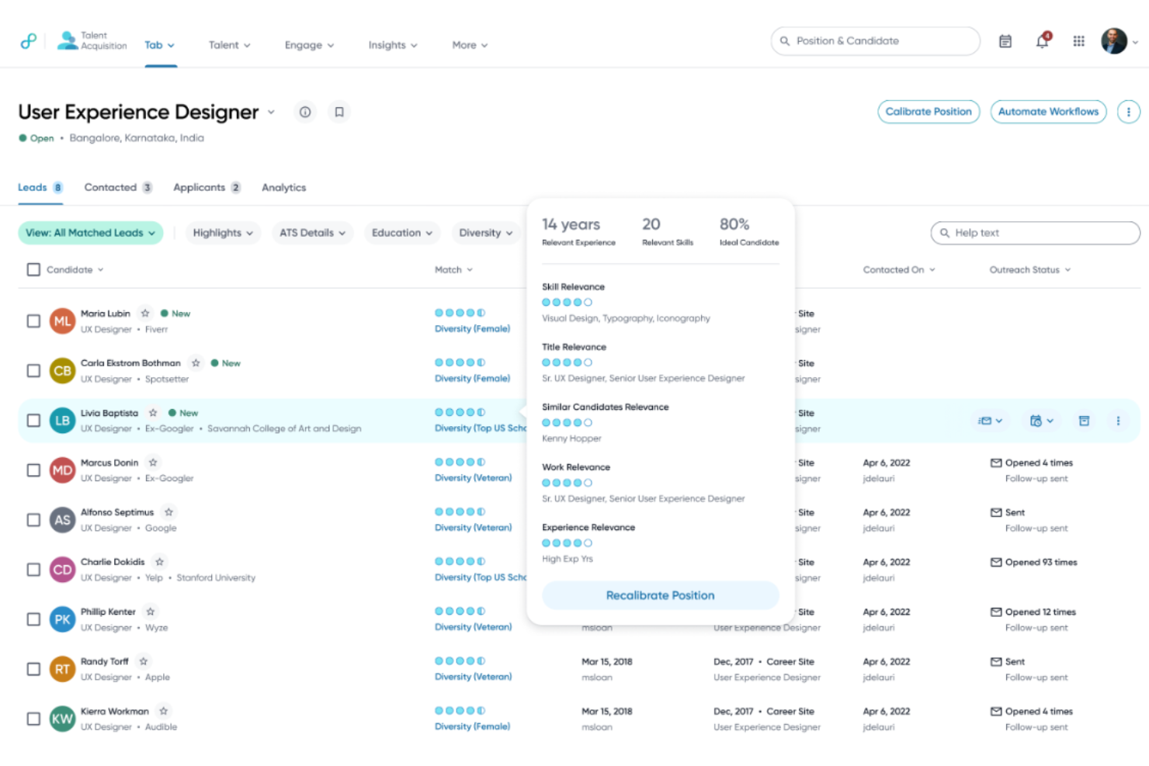Archive Livia Baptista using the archive icon

[x=1084, y=420]
